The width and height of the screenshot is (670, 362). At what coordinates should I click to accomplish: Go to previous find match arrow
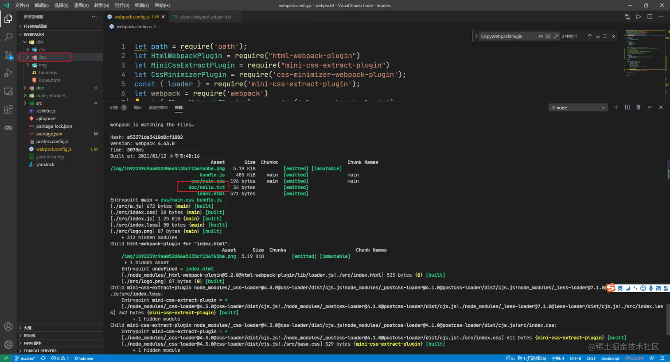pyautogui.click(x=590, y=36)
